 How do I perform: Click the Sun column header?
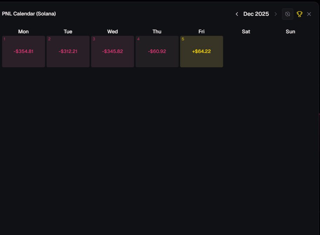(291, 32)
